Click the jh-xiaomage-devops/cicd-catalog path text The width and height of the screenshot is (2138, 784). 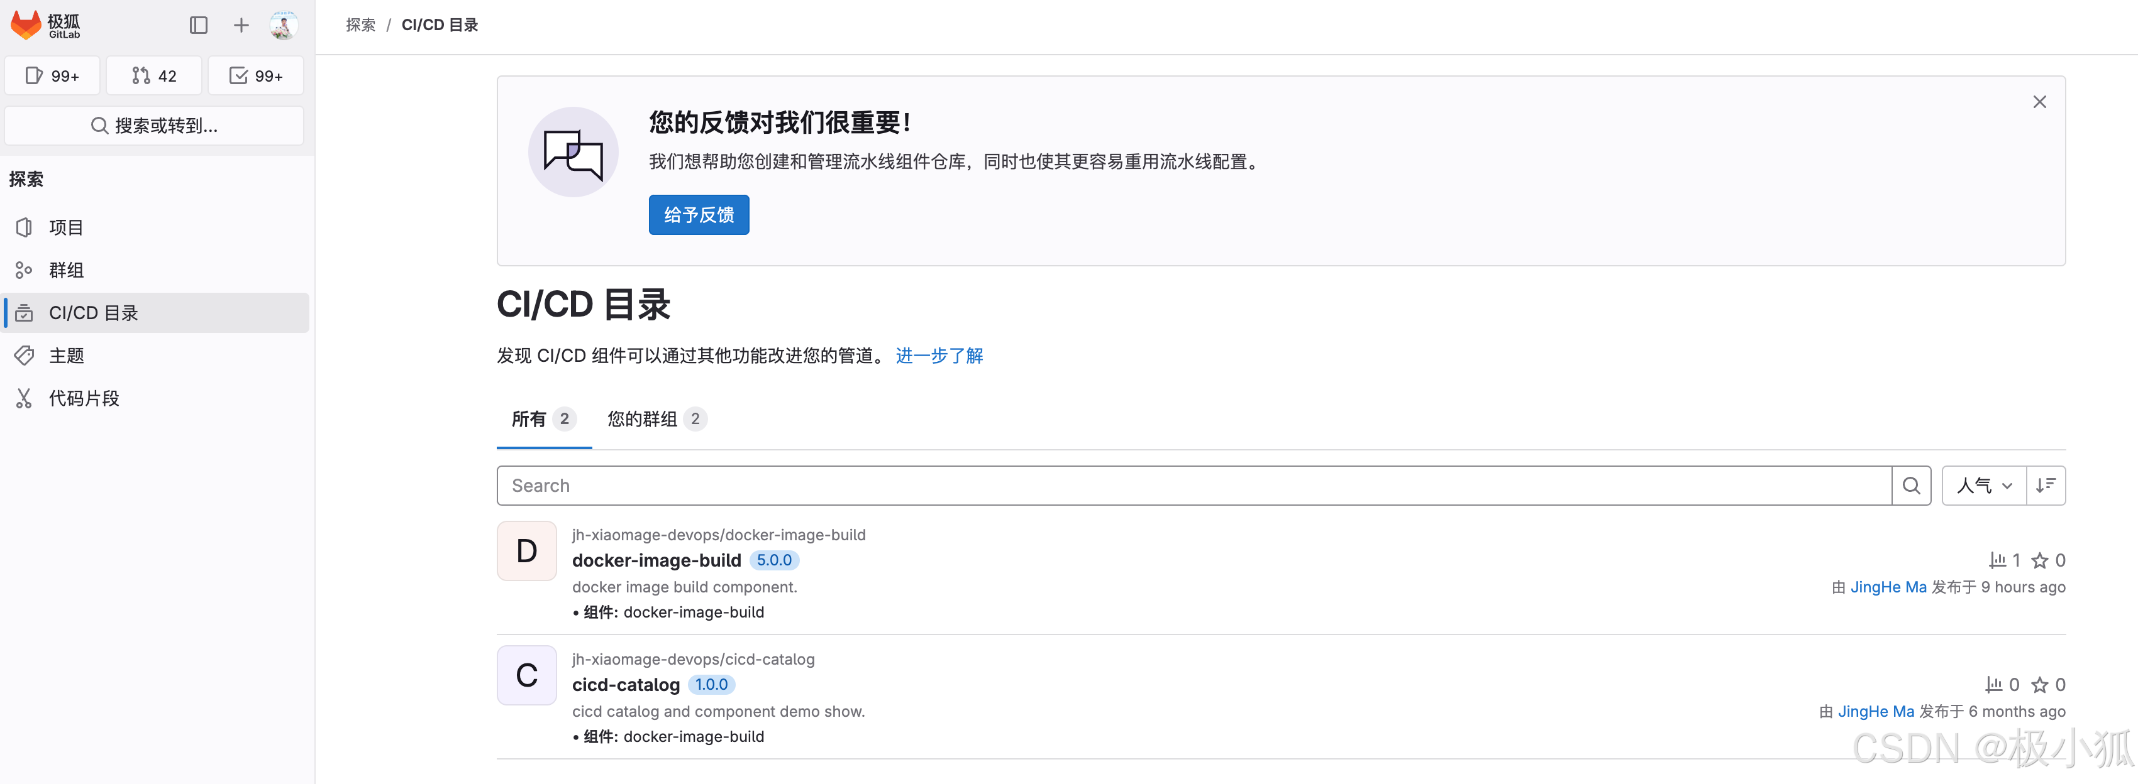693,659
